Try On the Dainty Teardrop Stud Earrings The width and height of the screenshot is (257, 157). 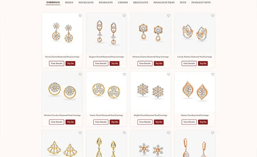click(x=203, y=122)
